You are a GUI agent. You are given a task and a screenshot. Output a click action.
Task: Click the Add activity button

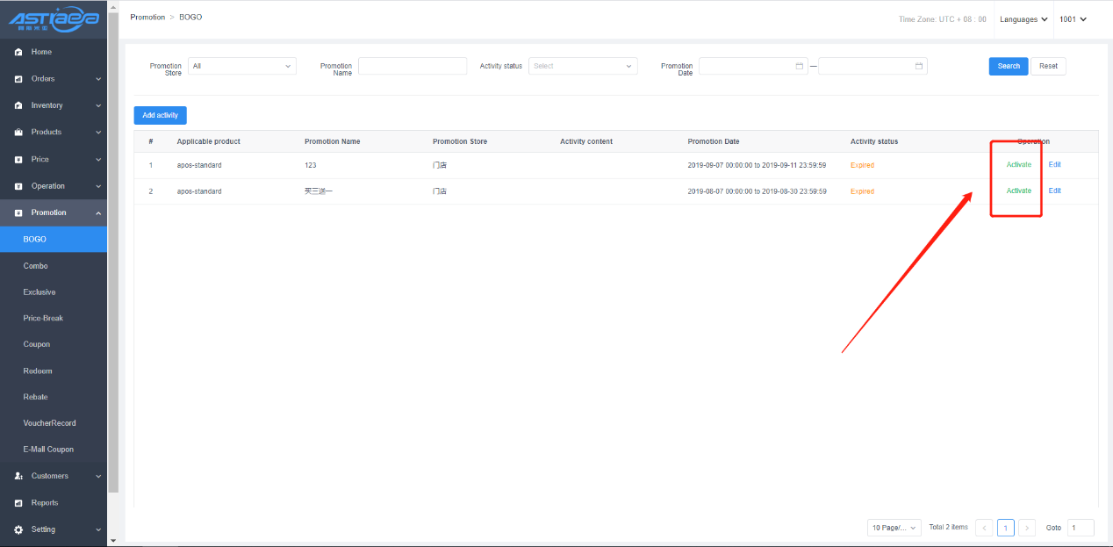(160, 115)
